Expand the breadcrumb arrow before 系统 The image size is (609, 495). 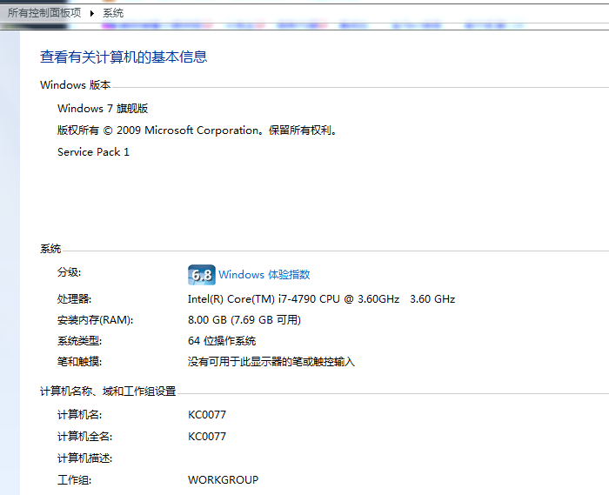(x=92, y=13)
